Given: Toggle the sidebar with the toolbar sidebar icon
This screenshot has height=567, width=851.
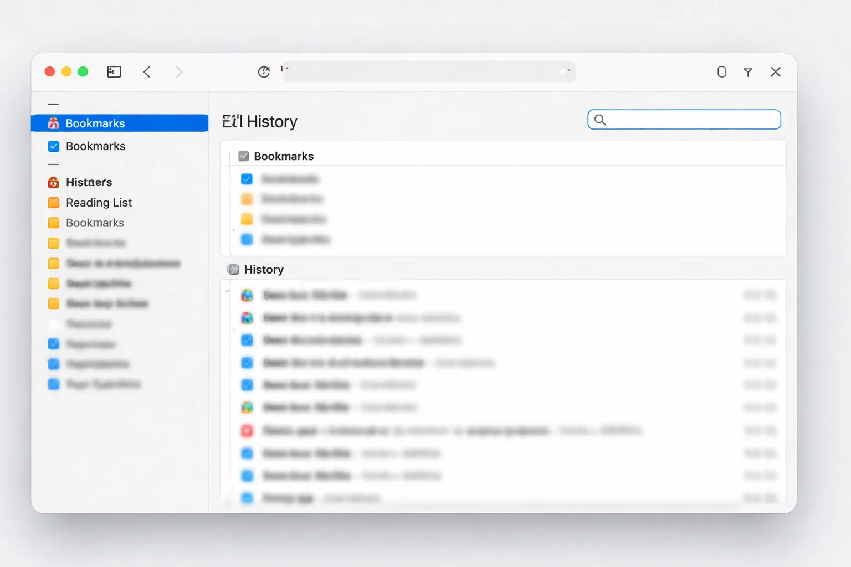Looking at the screenshot, I should [114, 72].
